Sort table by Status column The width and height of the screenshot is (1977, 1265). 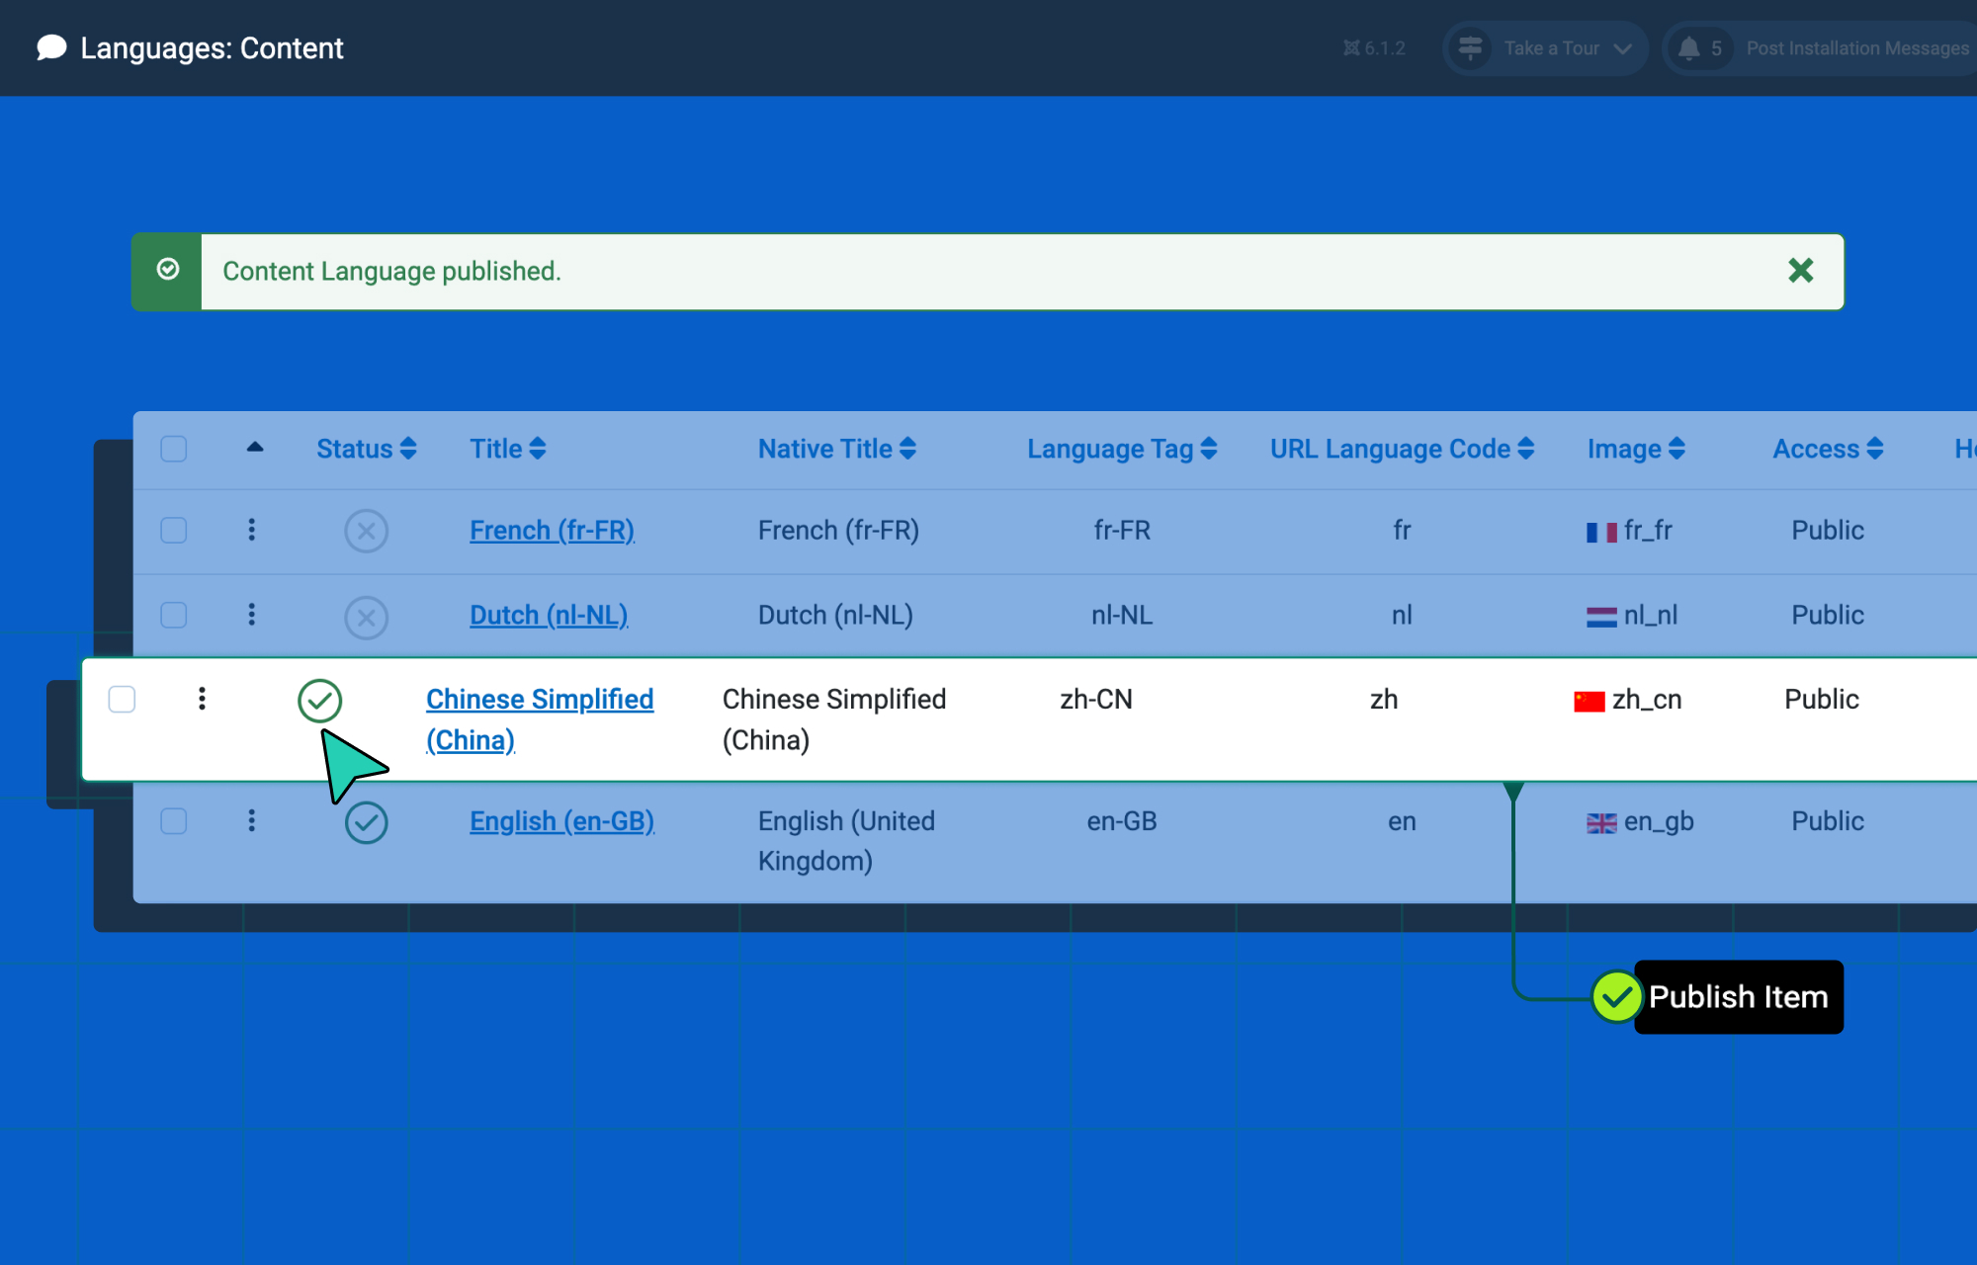[366, 449]
